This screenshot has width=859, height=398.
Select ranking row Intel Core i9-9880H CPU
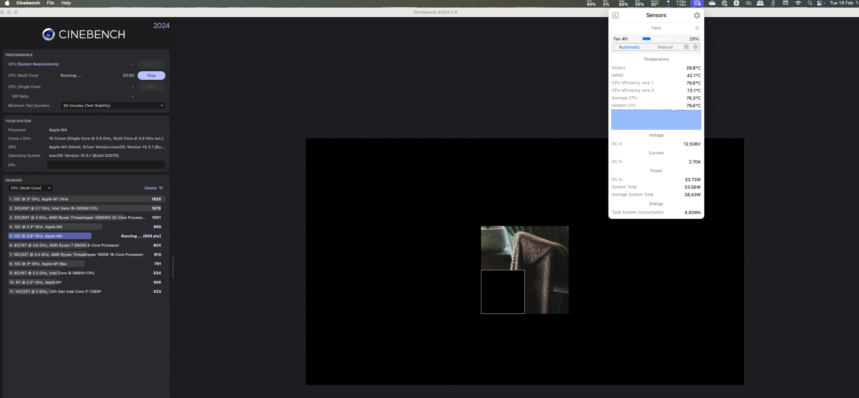click(x=86, y=273)
